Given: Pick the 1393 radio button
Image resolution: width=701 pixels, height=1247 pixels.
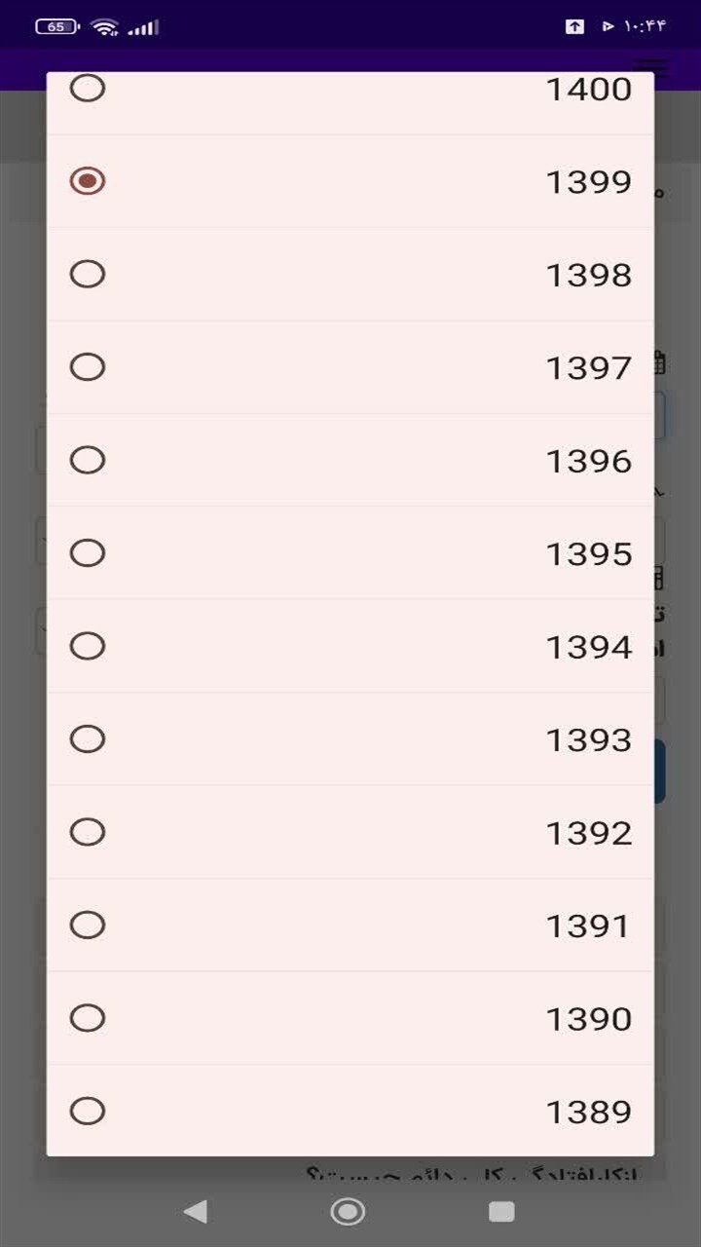Looking at the screenshot, I should pyautogui.click(x=88, y=739).
